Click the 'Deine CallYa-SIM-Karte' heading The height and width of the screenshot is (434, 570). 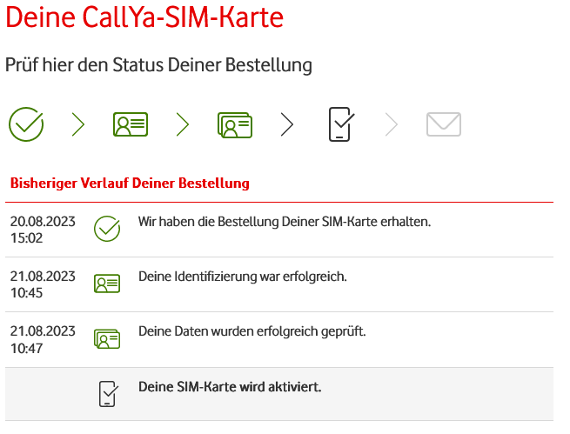tap(144, 17)
